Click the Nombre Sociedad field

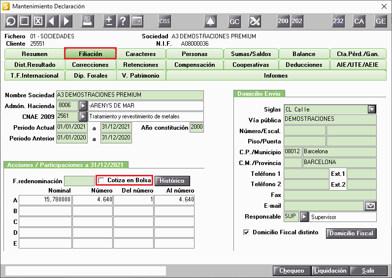130,95
